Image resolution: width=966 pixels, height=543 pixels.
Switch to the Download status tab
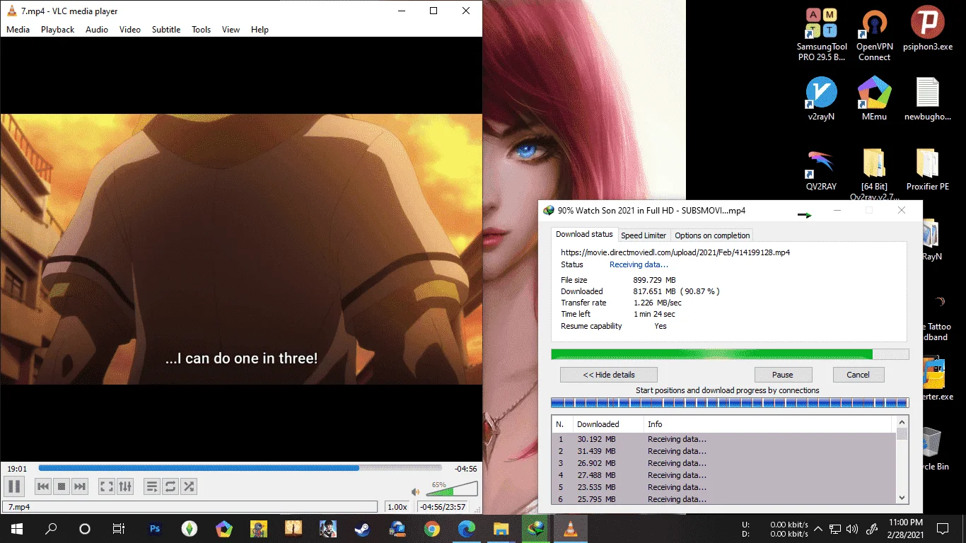[x=584, y=234]
